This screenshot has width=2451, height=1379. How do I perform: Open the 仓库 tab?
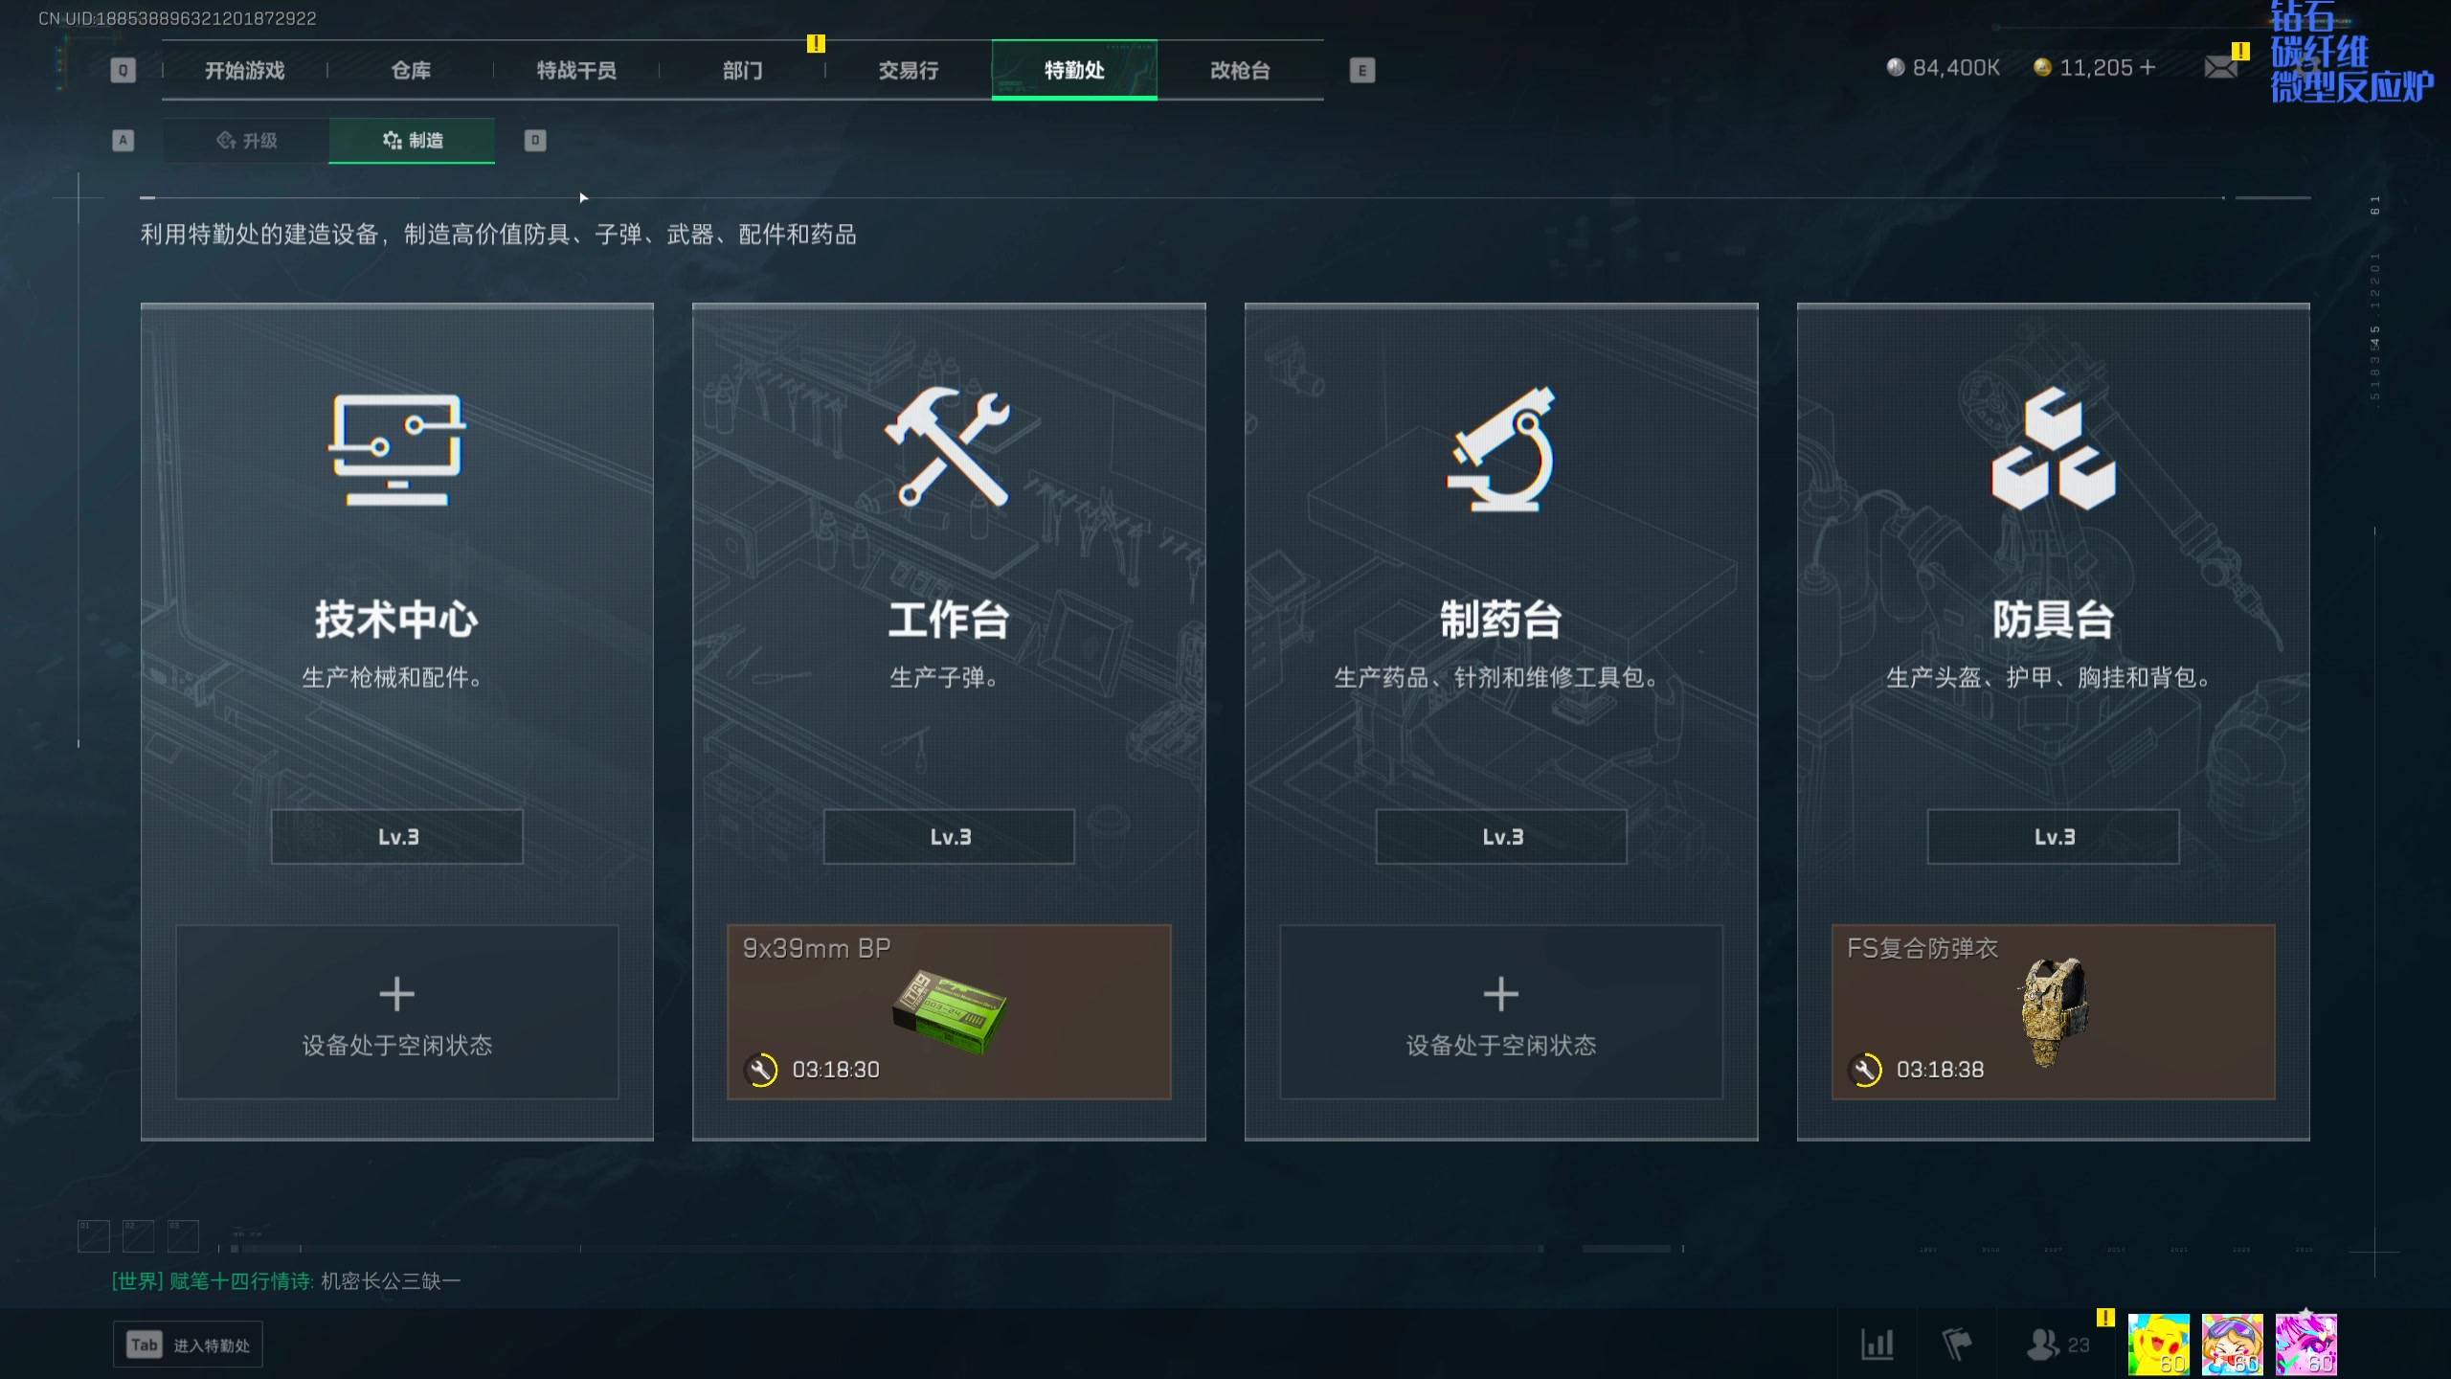[x=411, y=70]
